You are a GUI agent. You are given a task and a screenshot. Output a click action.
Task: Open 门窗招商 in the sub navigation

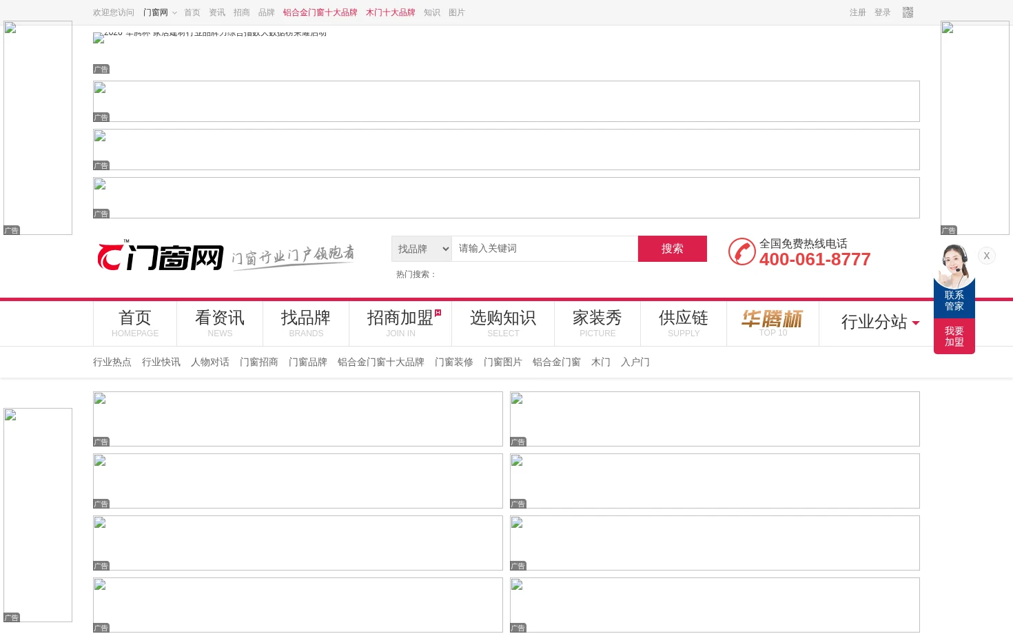tap(259, 362)
